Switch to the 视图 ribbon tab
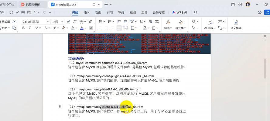This screenshot has width=270, height=121. tap(133, 12)
